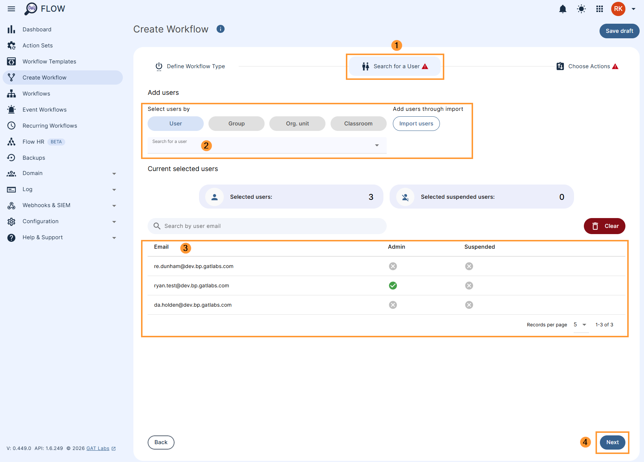Click Flow HR icon in sidebar
The image size is (644, 462).
tap(11, 141)
